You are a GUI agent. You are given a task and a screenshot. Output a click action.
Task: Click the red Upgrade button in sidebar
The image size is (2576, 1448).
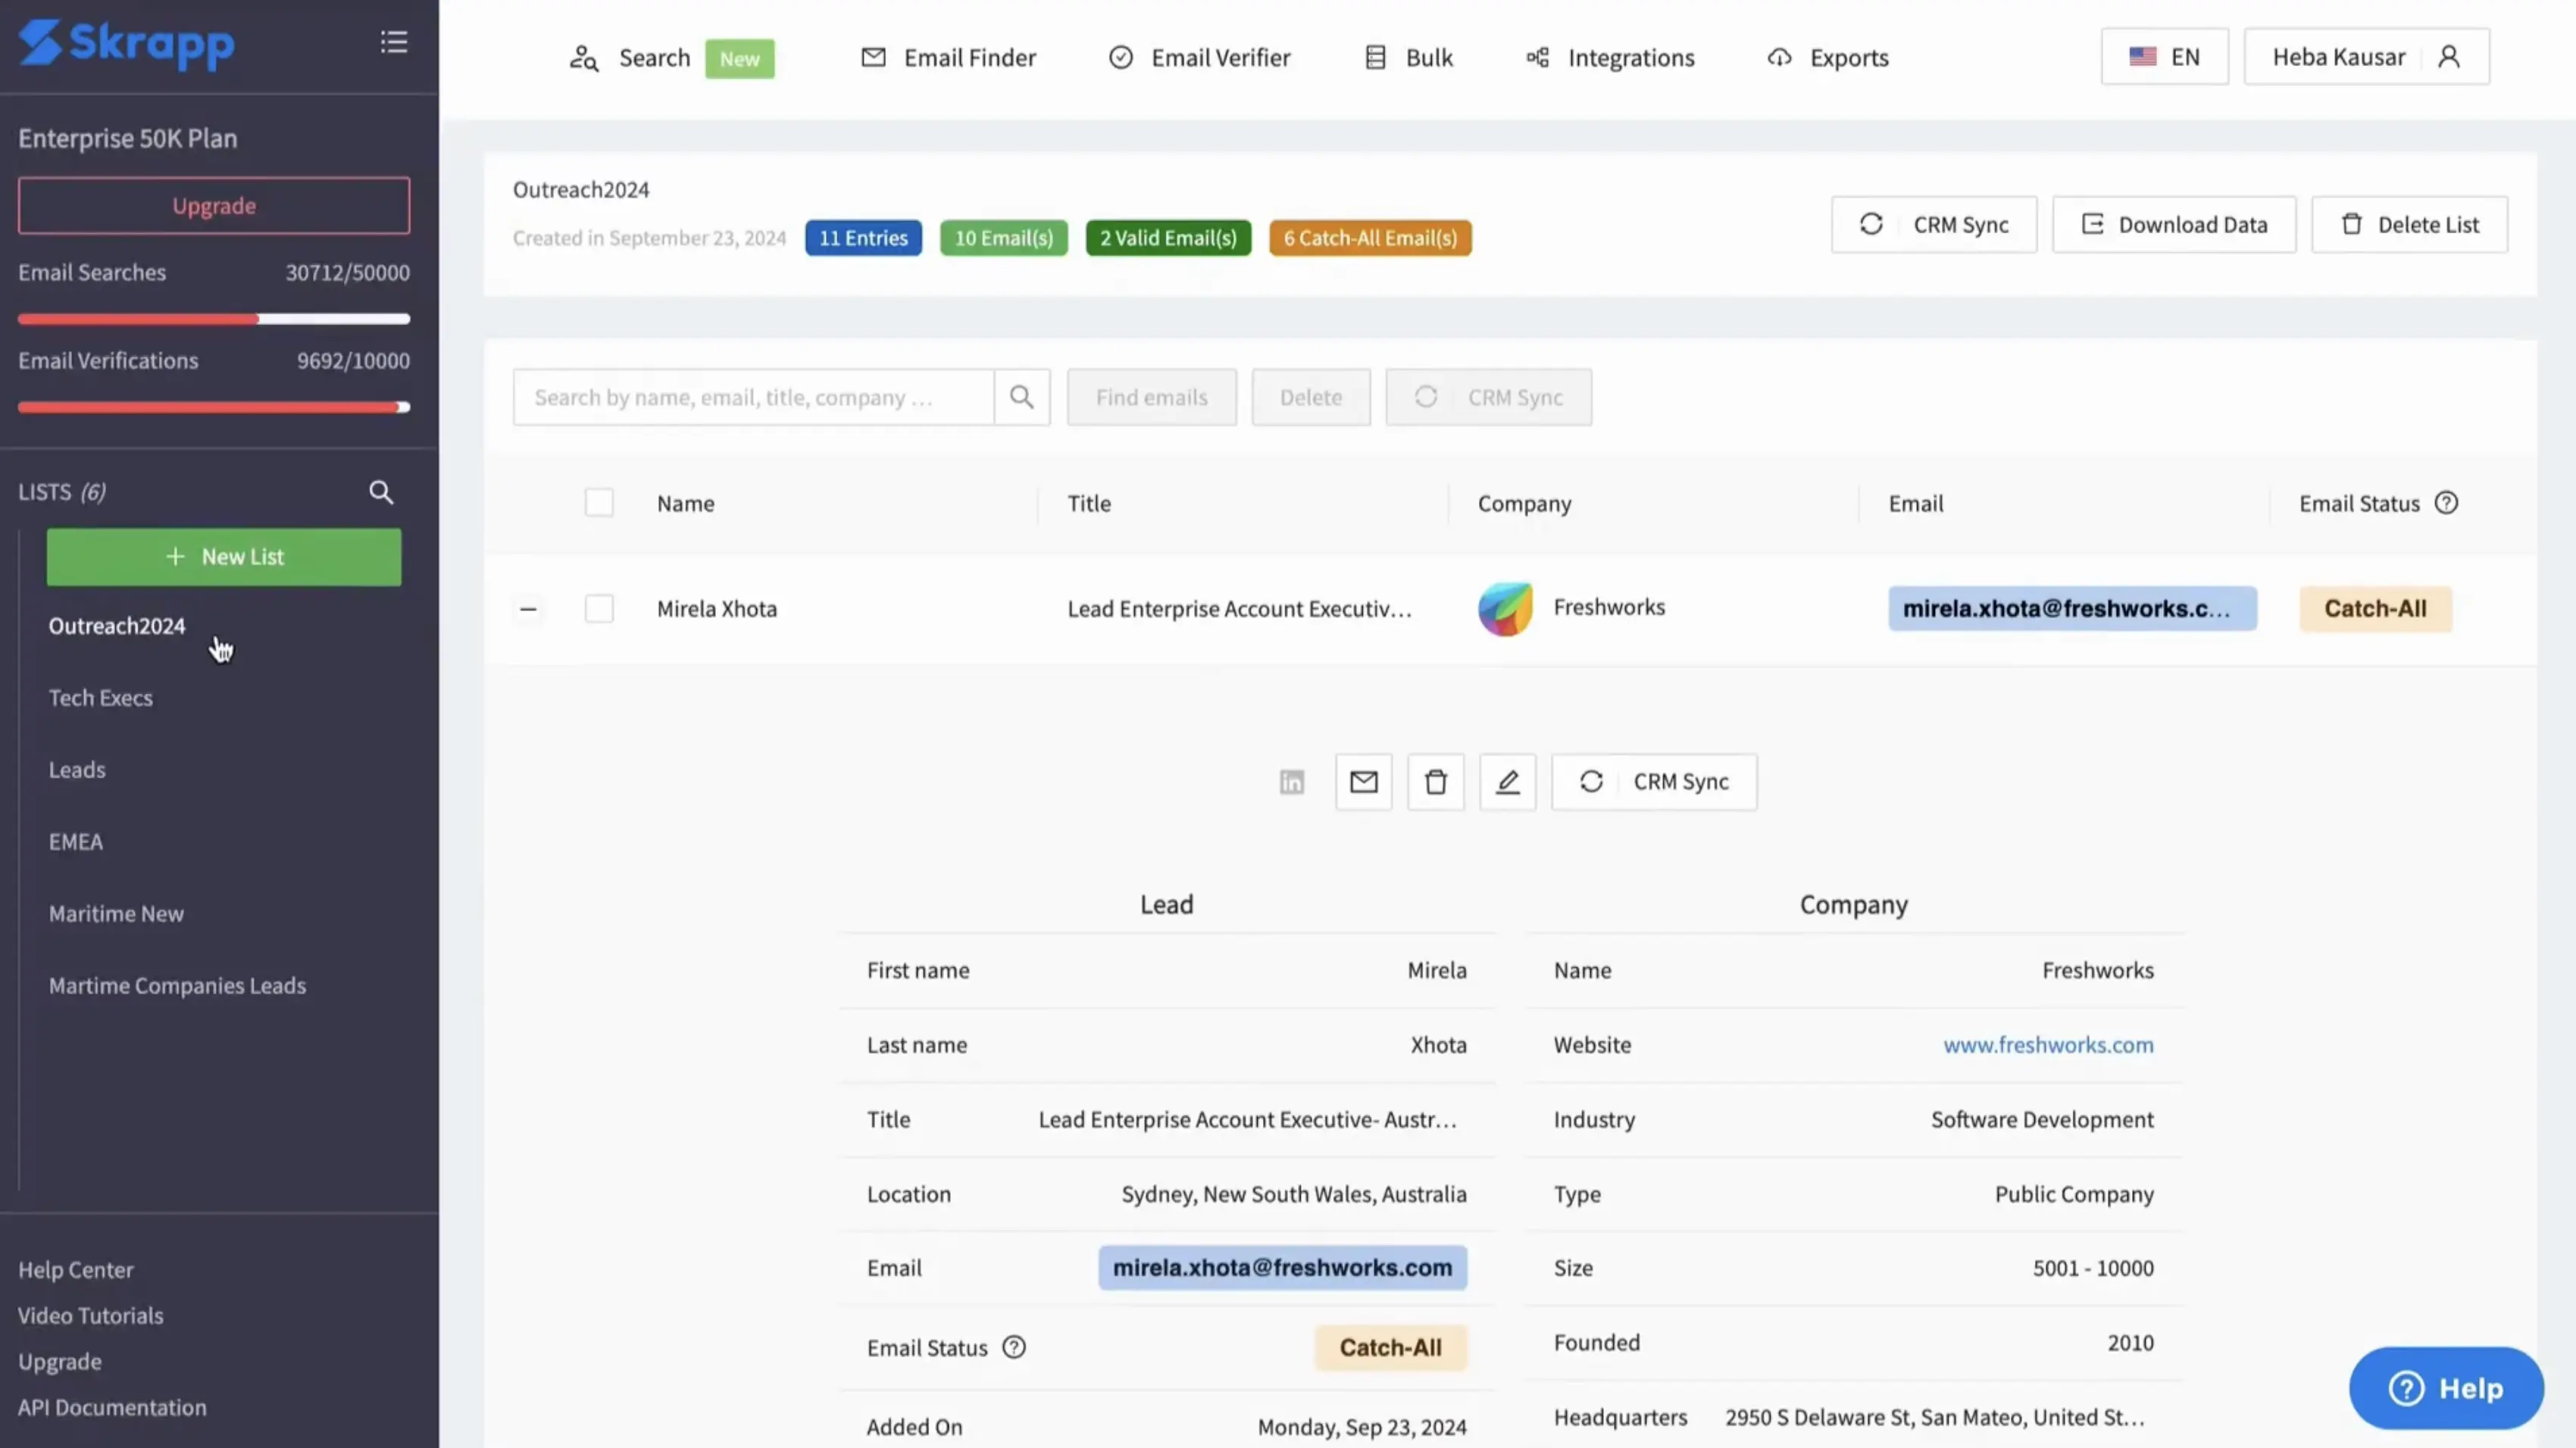point(214,206)
